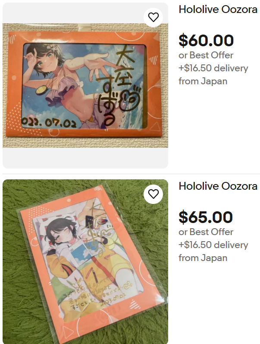Image resolution: width=260 pixels, height=344 pixels.
Task: Toggle the heart icon on the $65.00 listing
Action: pyautogui.click(x=153, y=194)
